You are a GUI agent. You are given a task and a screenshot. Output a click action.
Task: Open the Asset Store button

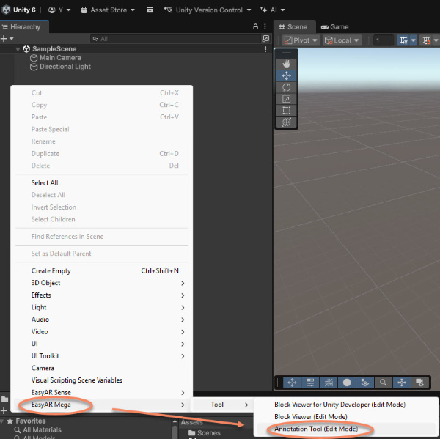click(109, 10)
